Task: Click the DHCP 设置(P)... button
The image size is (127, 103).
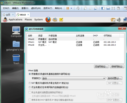Action: click(x=114, y=100)
